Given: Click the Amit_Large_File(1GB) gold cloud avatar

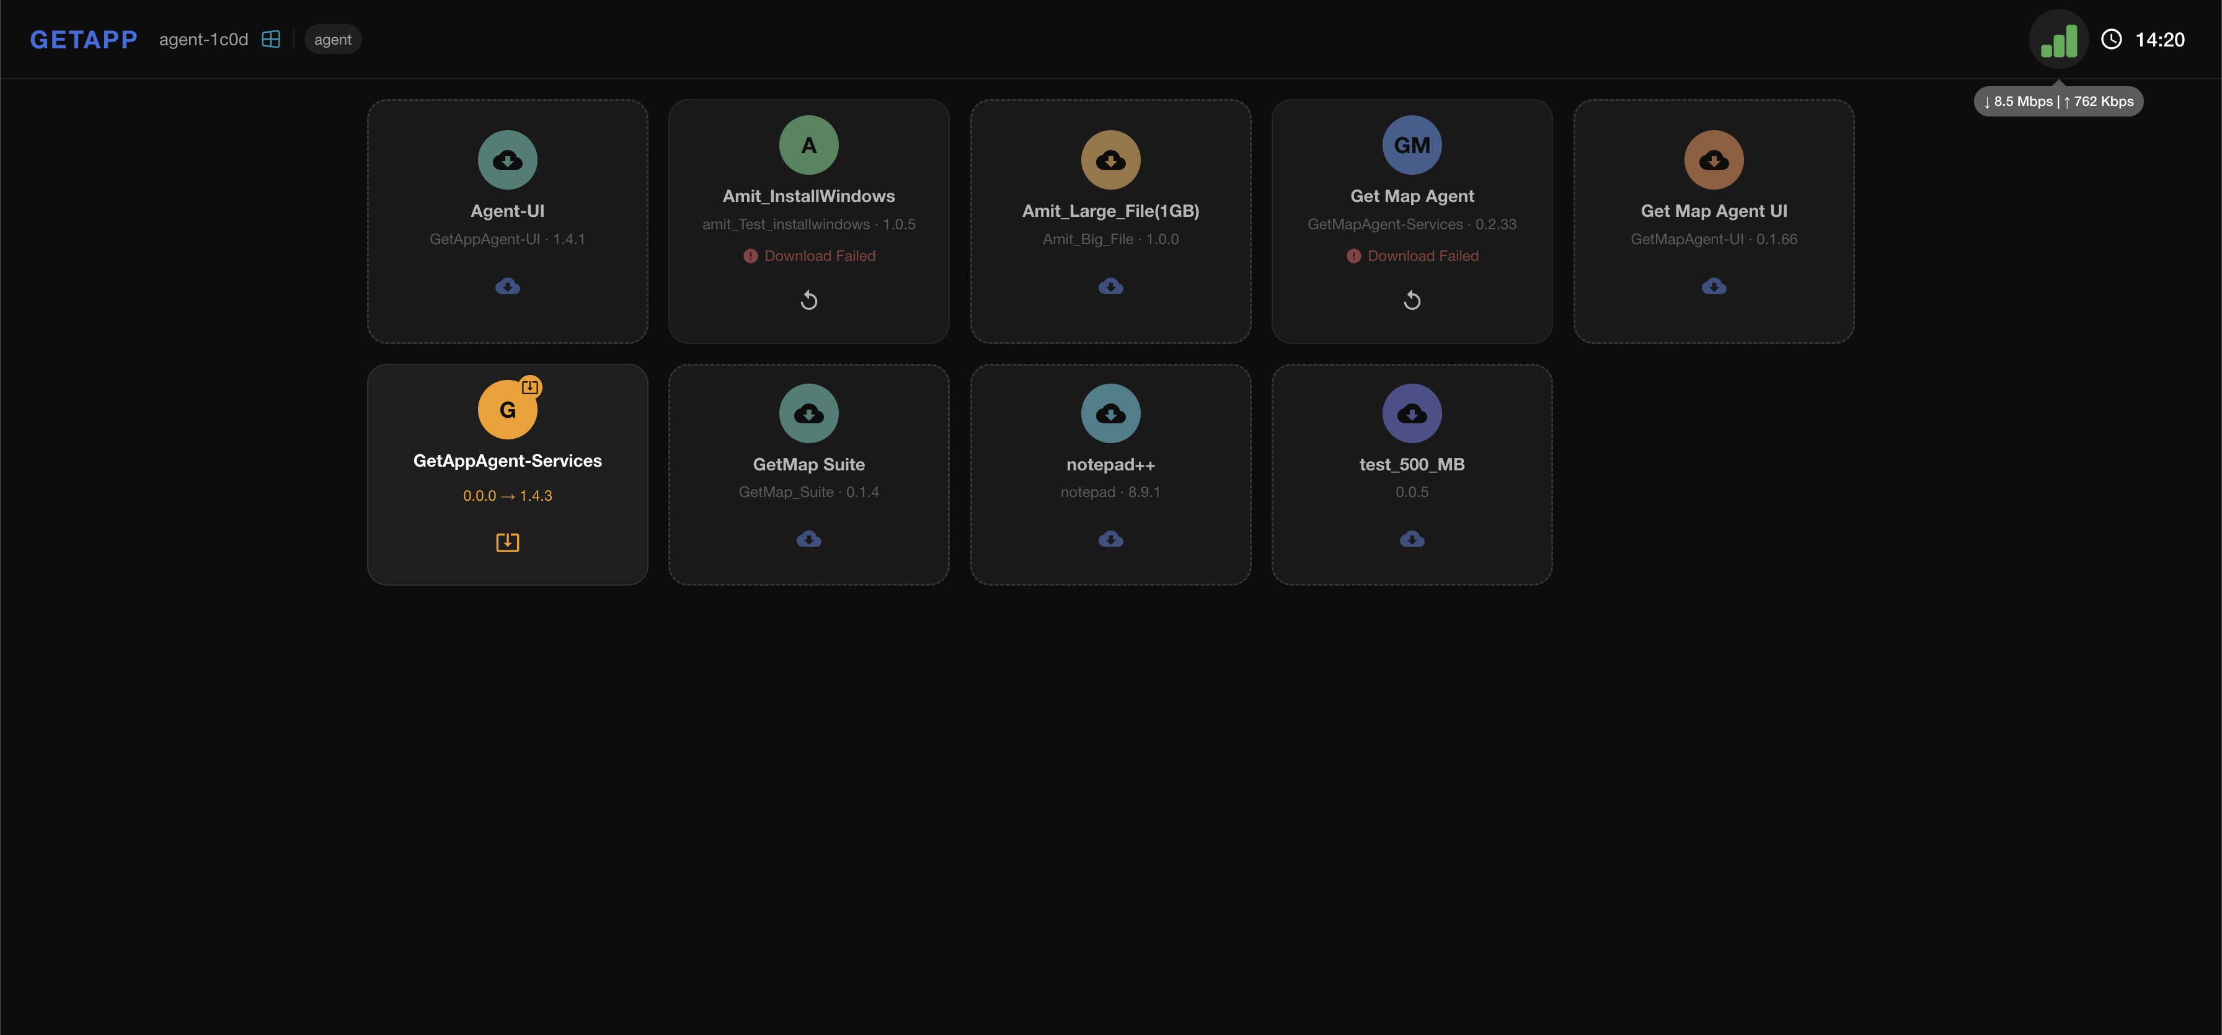Looking at the screenshot, I should (x=1110, y=159).
